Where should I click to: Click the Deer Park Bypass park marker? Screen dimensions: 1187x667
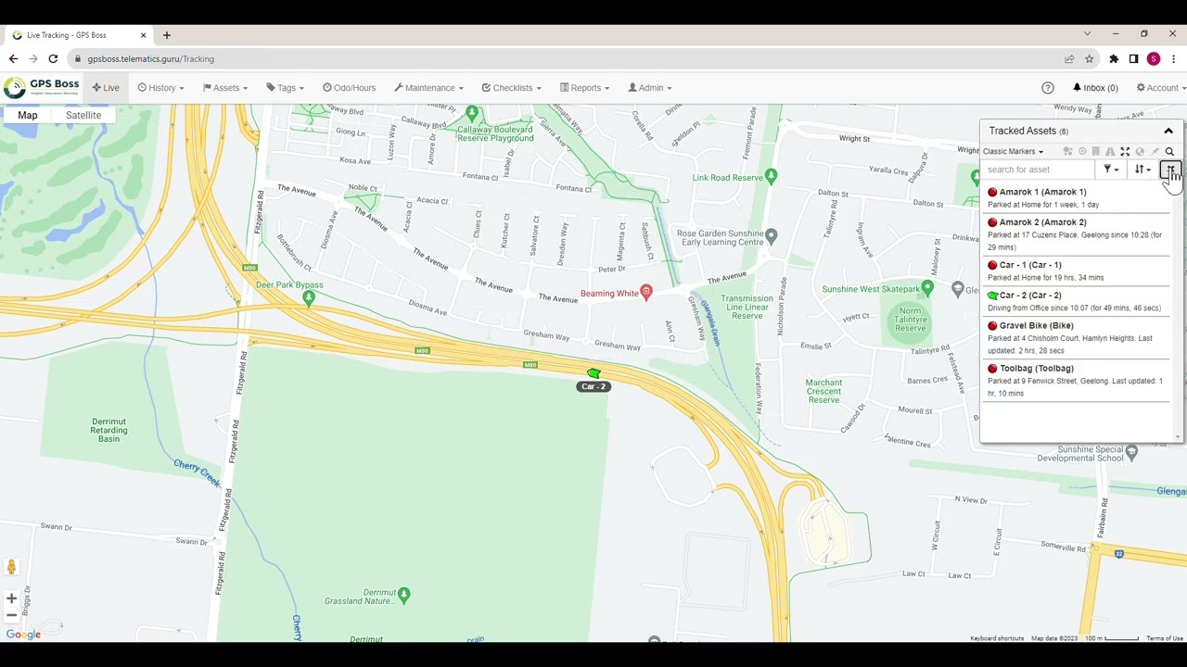pyautogui.click(x=309, y=298)
